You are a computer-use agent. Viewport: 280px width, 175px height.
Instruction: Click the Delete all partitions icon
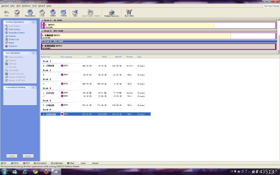pos(7,57)
